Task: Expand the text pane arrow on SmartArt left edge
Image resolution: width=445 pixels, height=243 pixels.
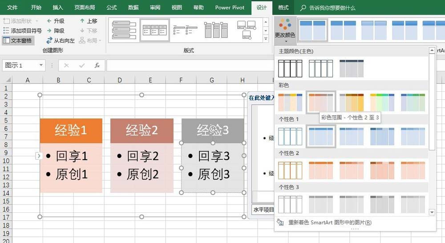Action: [x=39, y=156]
